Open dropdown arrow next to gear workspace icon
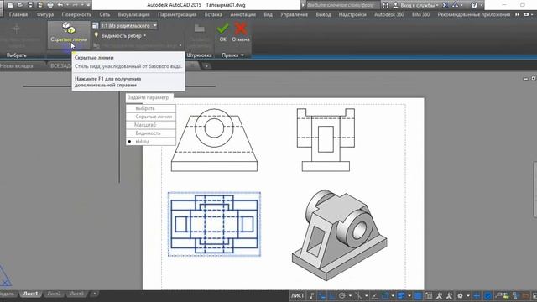 (468, 295)
